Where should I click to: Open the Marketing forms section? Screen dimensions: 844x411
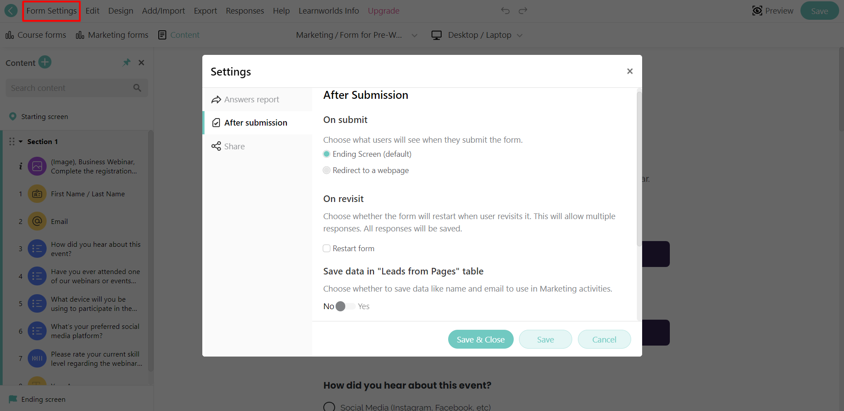point(80,35)
